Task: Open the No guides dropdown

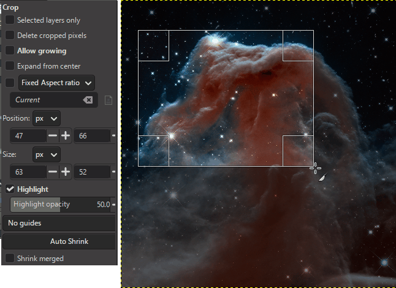Action: pos(59,223)
